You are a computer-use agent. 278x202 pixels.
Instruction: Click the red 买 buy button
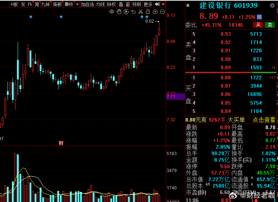258,25
